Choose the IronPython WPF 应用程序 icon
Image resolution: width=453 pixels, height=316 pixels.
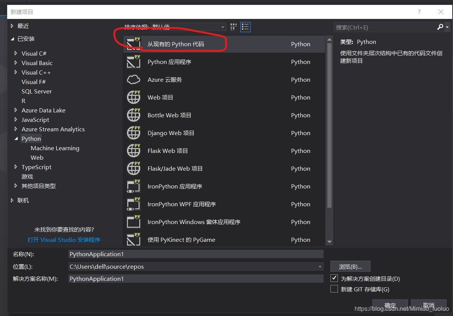point(134,204)
